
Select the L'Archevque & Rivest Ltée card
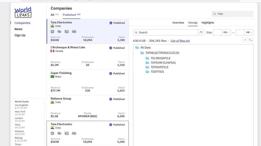[88, 57]
